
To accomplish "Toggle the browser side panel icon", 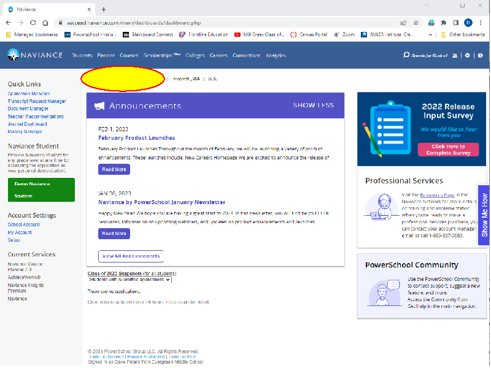I will click(456, 23).
